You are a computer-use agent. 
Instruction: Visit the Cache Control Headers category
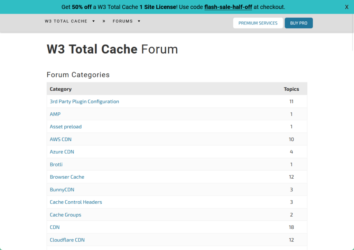pos(76,202)
